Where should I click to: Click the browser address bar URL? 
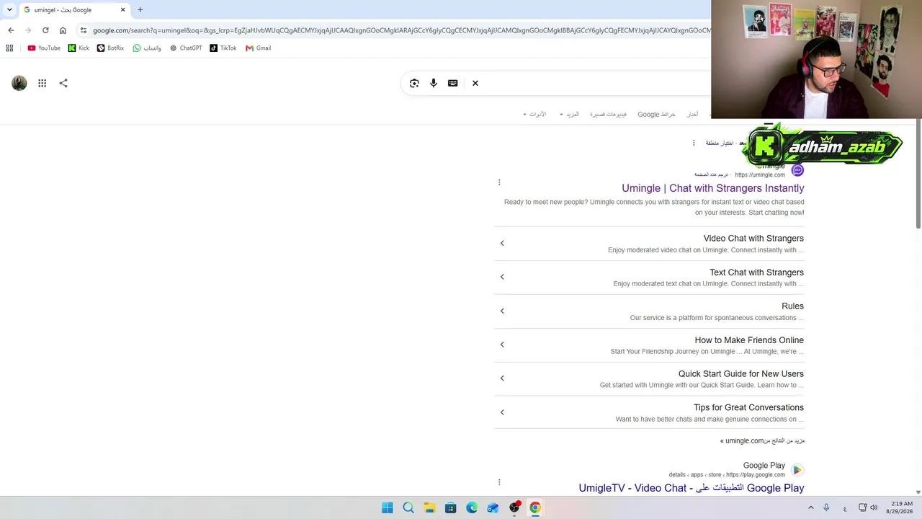pos(400,30)
